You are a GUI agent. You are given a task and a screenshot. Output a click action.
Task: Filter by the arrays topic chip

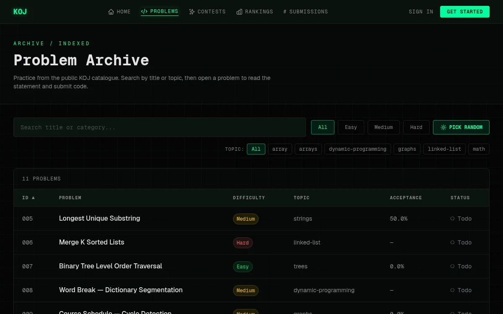pos(308,149)
